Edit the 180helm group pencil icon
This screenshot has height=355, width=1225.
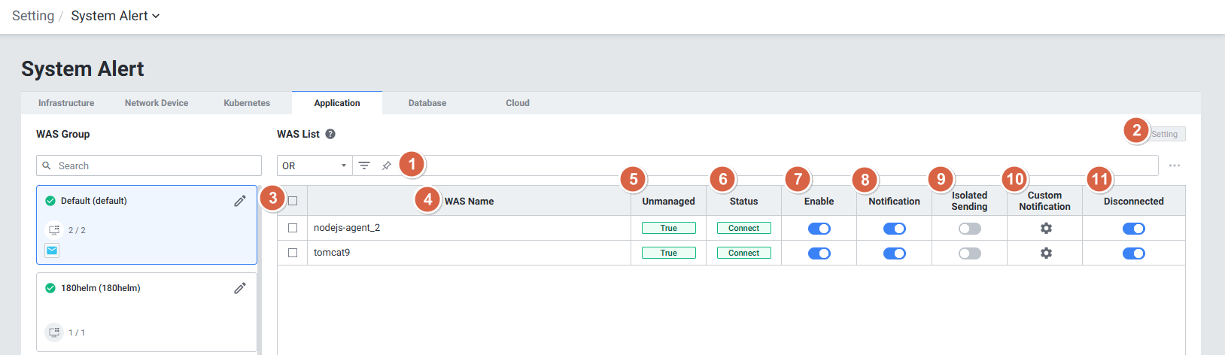coord(240,288)
